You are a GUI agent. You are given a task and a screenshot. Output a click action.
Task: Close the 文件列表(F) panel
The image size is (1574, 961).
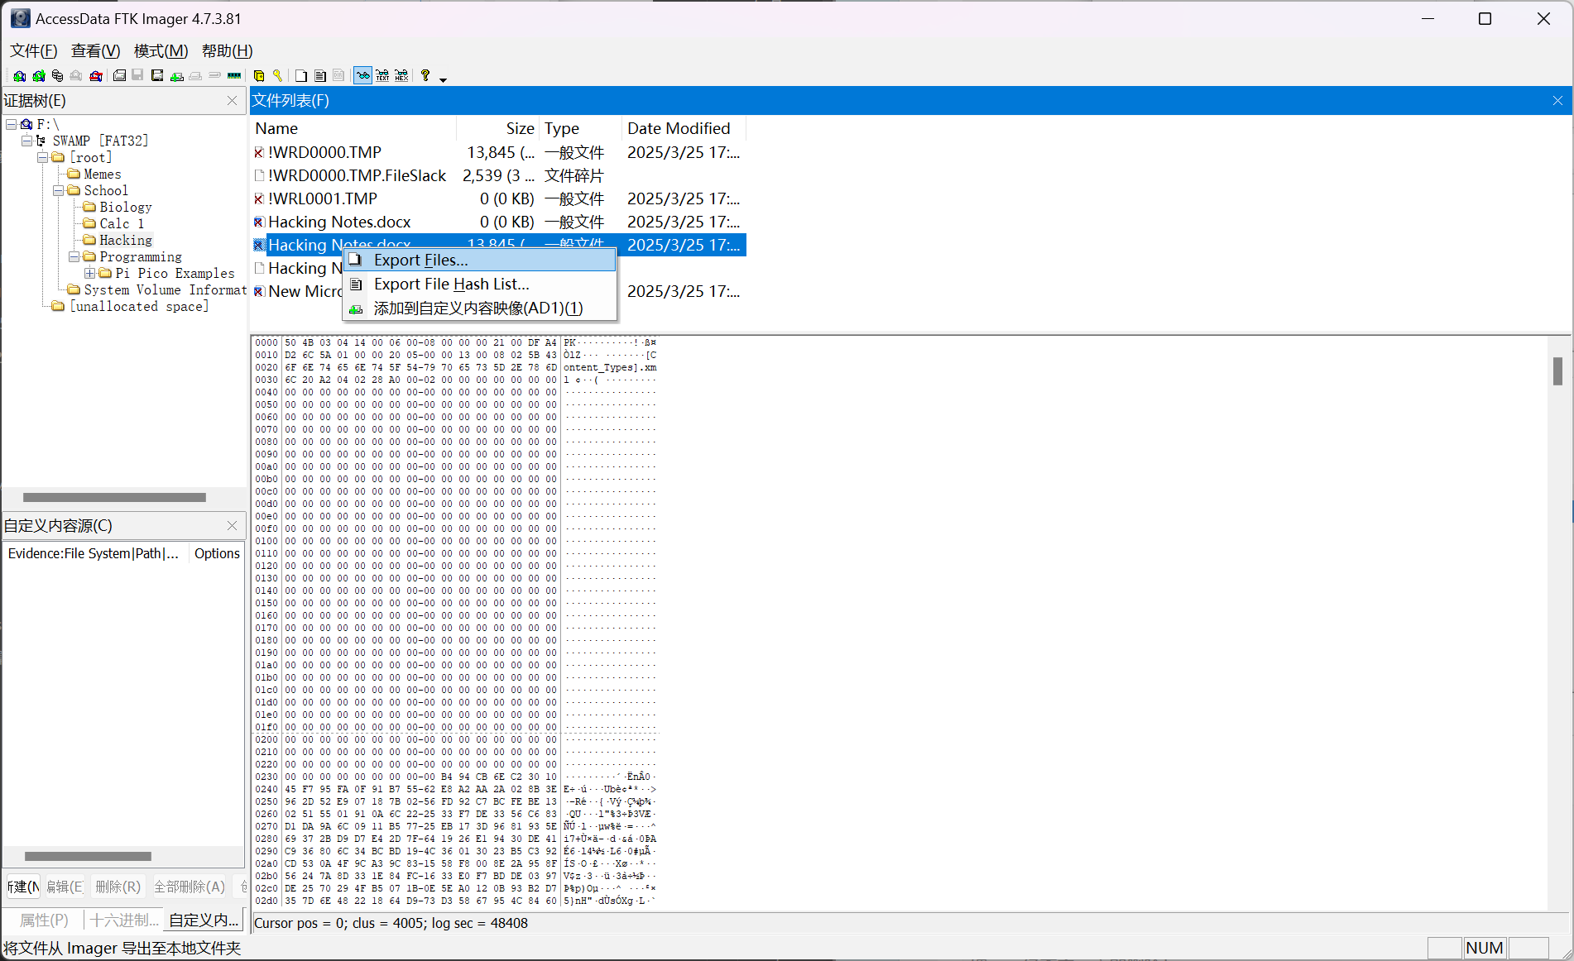coord(1557,100)
